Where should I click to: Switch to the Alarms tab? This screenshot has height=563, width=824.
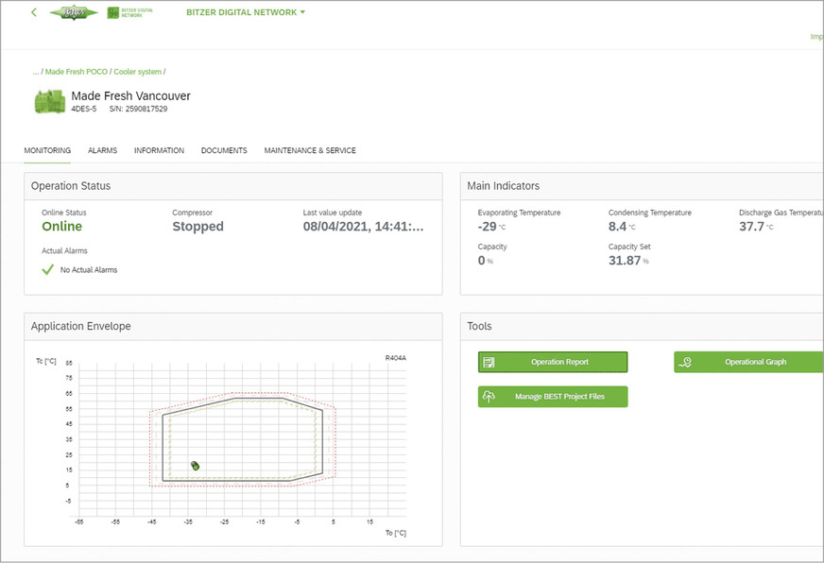point(102,150)
